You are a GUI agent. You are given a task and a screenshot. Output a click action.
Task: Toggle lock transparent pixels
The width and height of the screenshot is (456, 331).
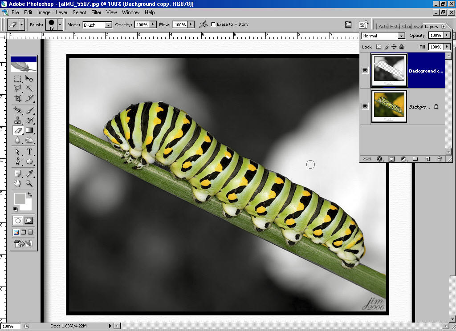click(x=379, y=47)
